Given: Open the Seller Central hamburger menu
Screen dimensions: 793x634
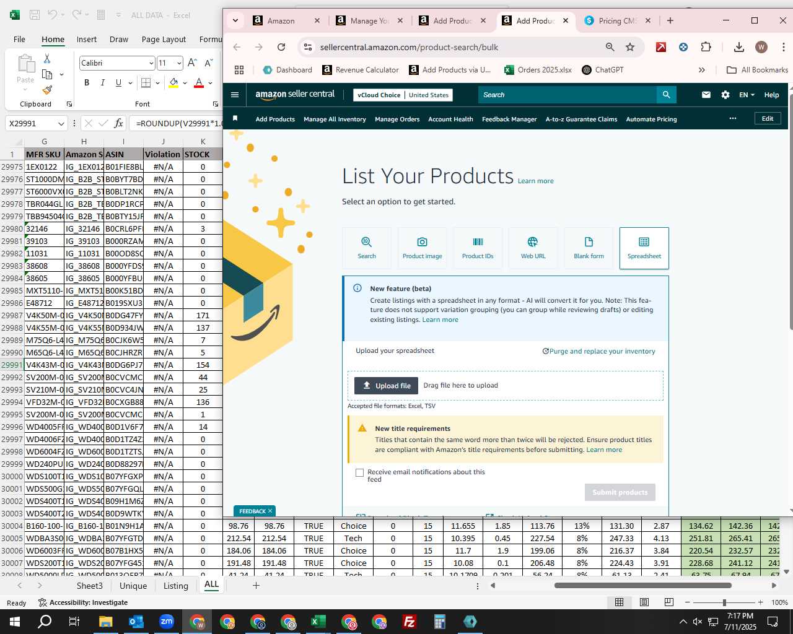Looking at the screenshot, I should coord(235,95).
